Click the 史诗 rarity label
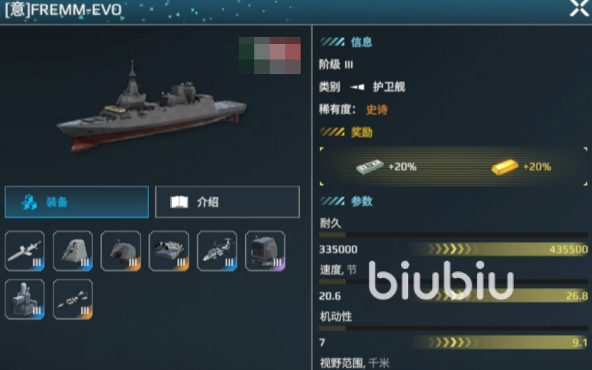Viewport: 592px width, 370px height. 377,110
